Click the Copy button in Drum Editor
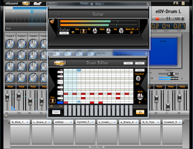Screen dimensions: 193x149 [x=128, y=63]
